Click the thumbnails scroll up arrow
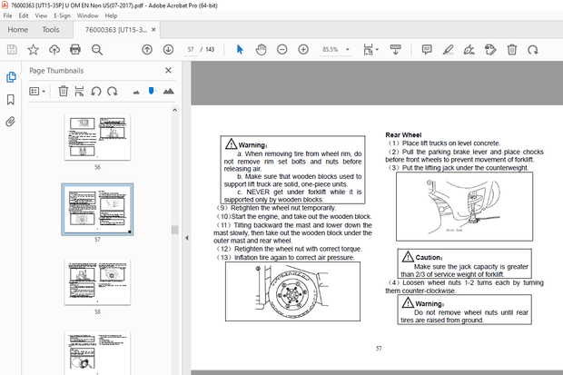Screen dimensions: 563x375 (175, 110)
